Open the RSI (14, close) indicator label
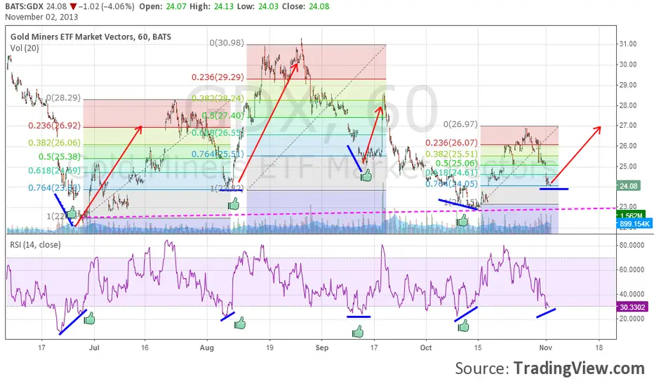The image size is (654, 386). 36,244
